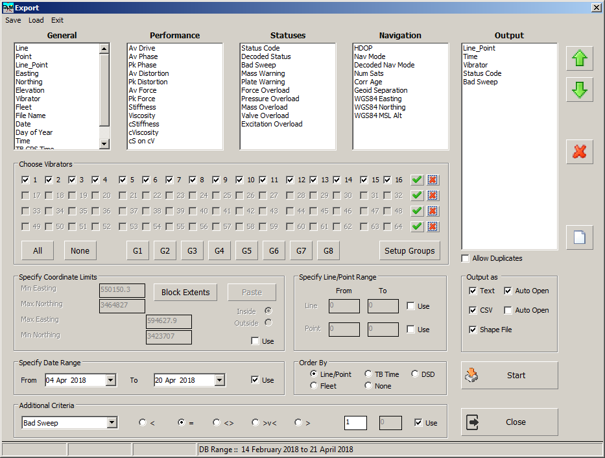Clear vibrators 17-32 with red X icon

[433, 195]
